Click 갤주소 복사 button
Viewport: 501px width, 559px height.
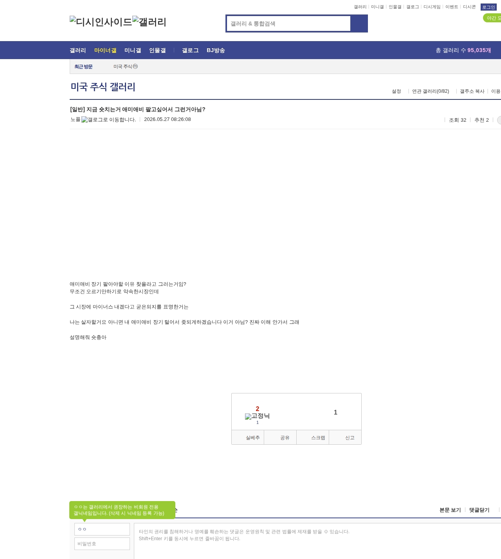[x=472, y=91]
